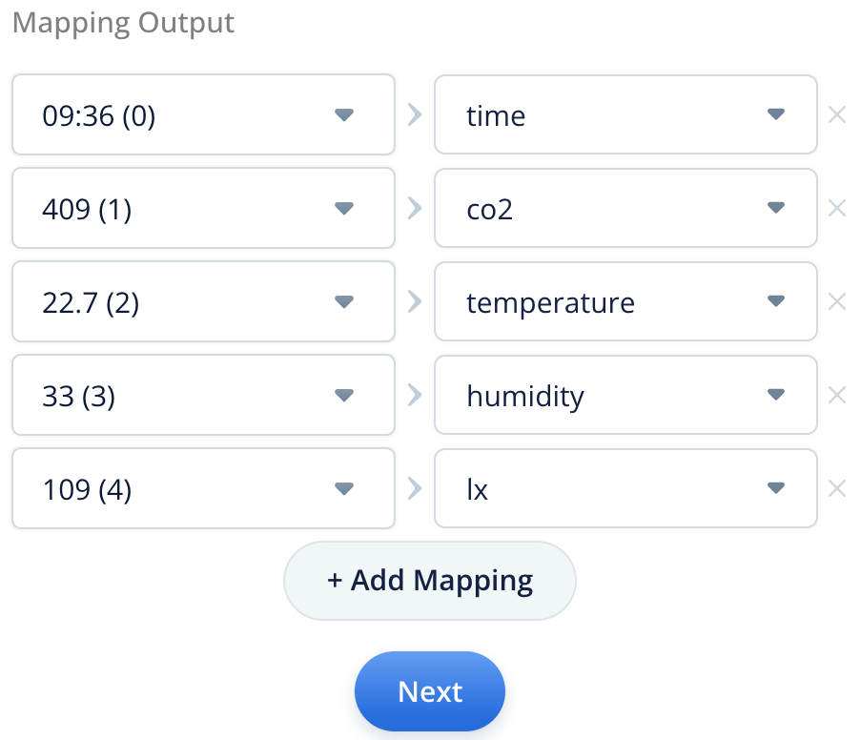Open the lx output dropdown

tap(777, 488)
